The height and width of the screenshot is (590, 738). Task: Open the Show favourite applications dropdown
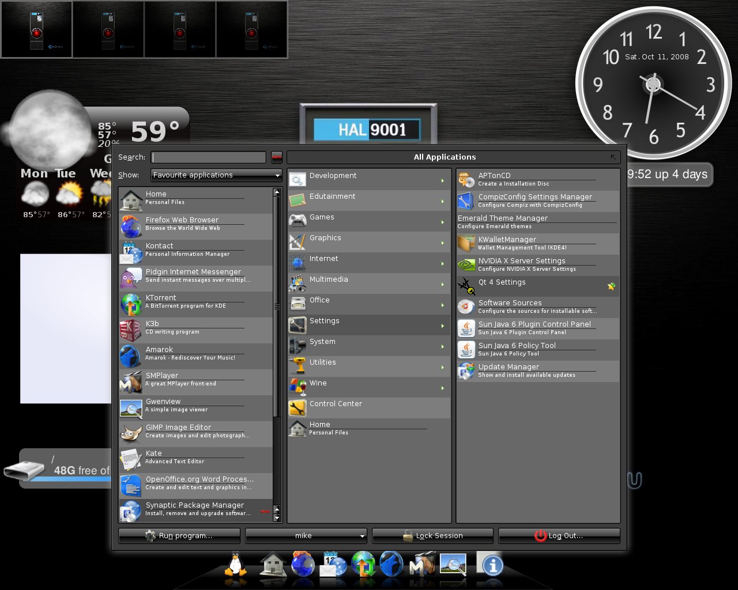216,175
